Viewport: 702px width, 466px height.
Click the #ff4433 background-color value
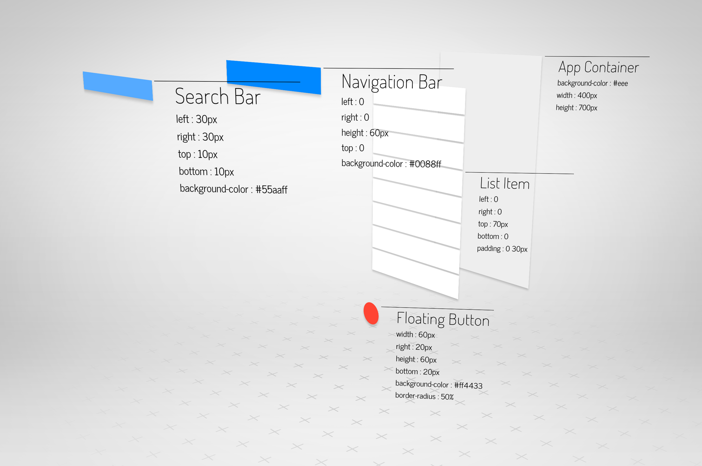pyautogui.click(x=468, y=385)
